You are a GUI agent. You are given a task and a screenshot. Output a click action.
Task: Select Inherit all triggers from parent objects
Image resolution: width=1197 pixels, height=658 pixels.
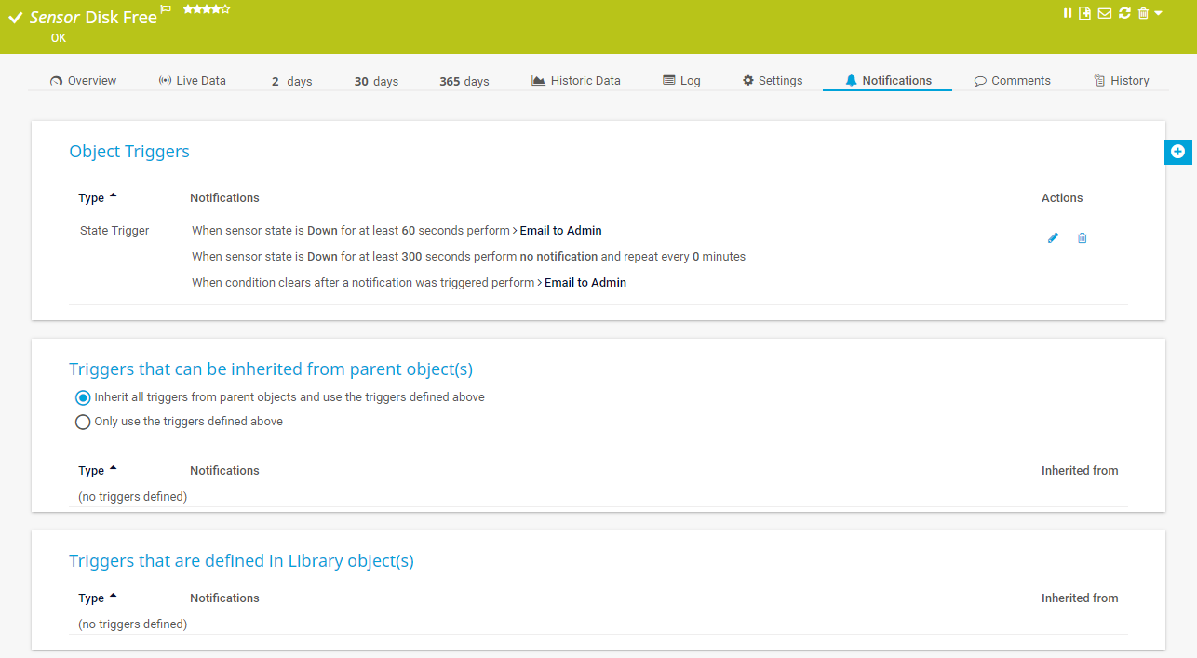(x=83, y=397)
